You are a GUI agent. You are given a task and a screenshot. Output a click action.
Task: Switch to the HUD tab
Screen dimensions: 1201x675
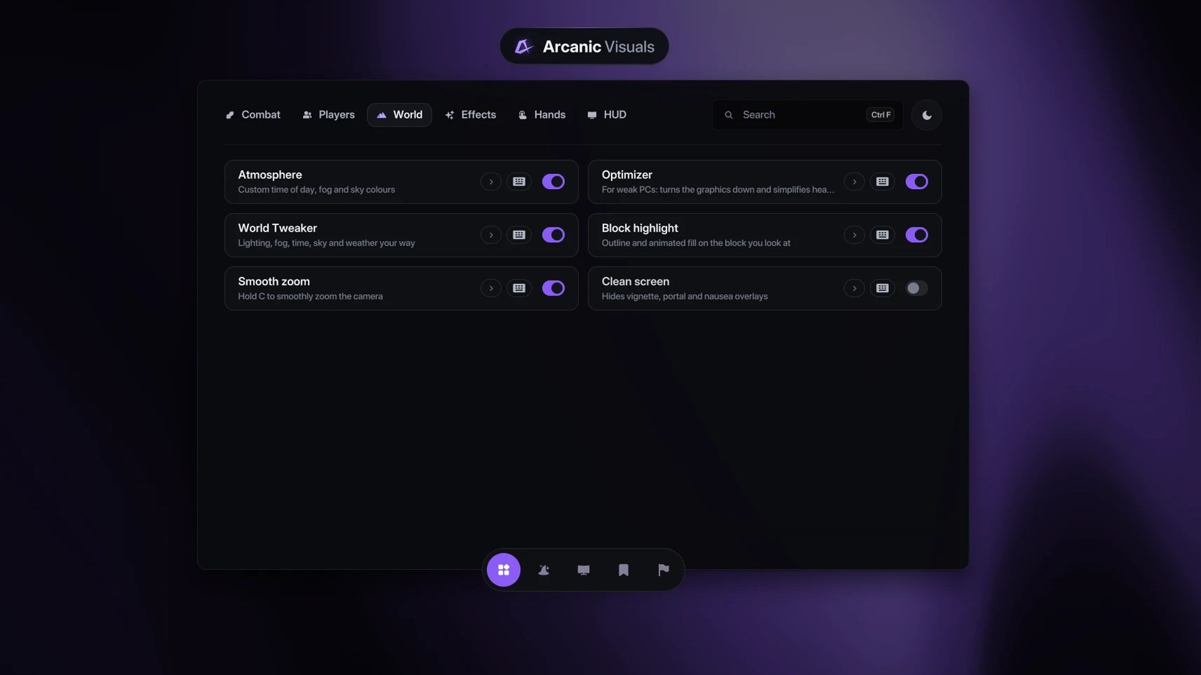(607, 115)
